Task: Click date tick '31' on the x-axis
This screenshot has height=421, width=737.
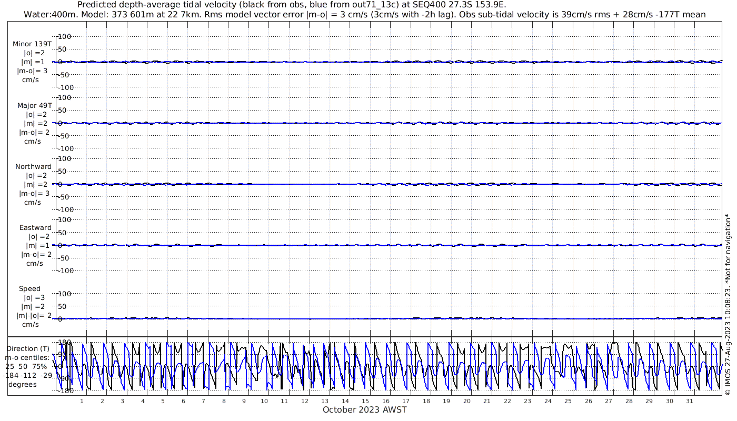Action: point(690,401)
